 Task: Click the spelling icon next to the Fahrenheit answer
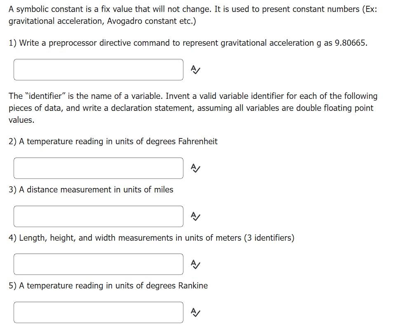point(195,168)
